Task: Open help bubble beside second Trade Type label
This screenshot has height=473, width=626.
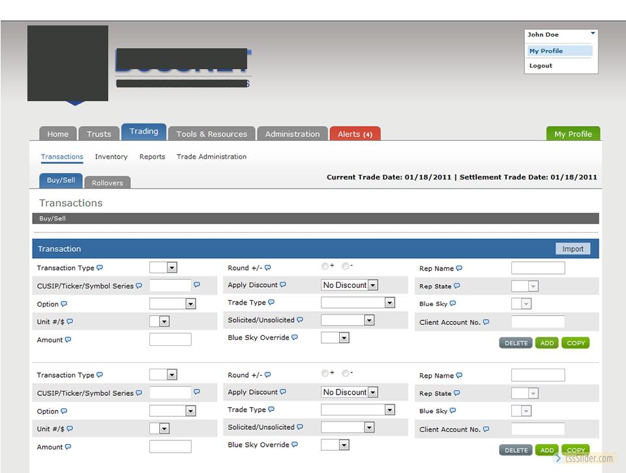Action: click(x=271, y=409)
